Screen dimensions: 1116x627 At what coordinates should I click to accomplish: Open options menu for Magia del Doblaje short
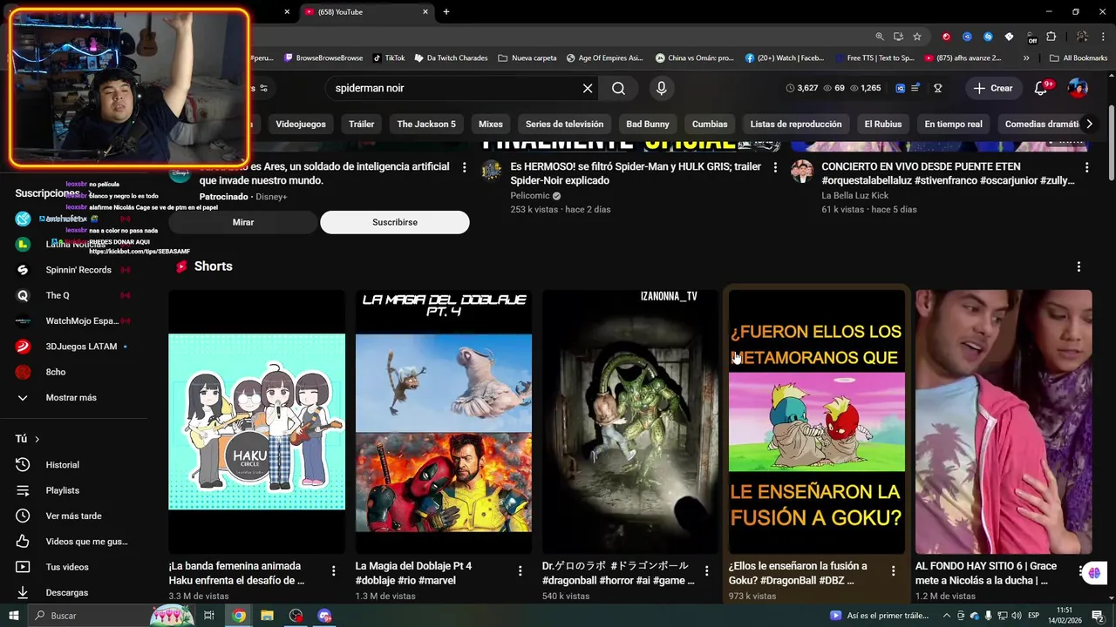point(520,571)
